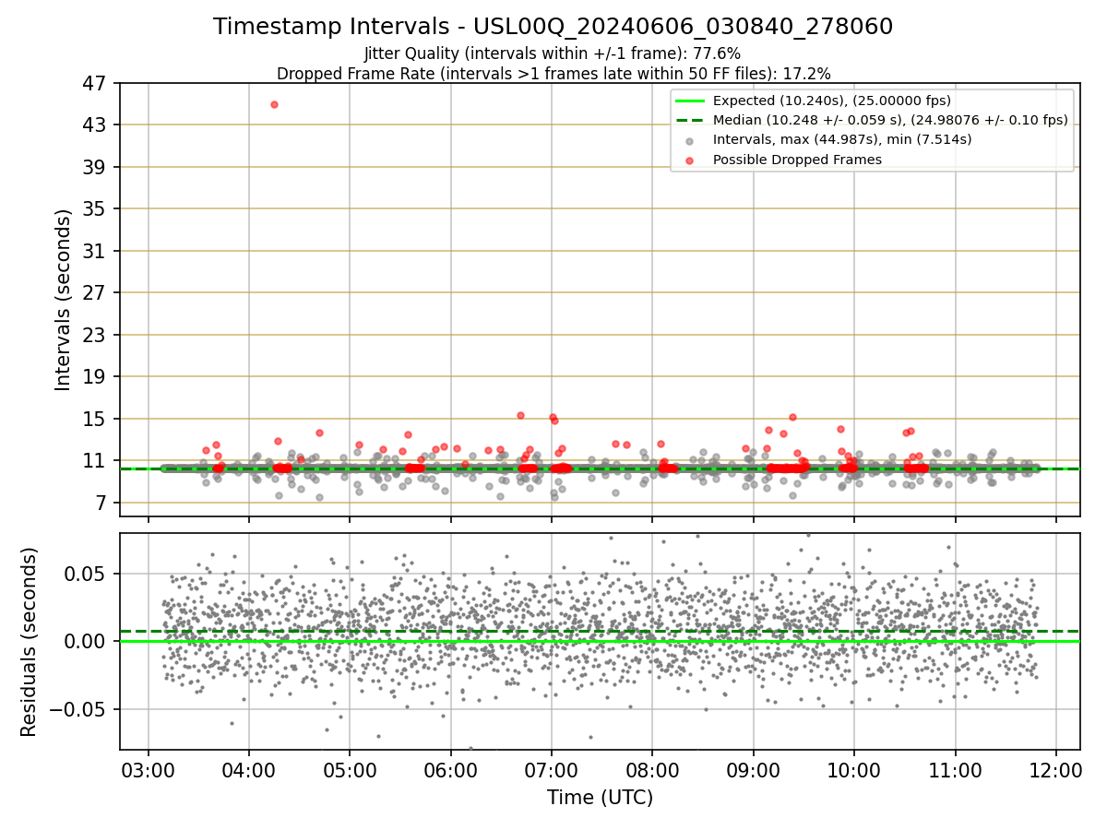Click the "Intervals (seconds)" y-axis label
This screenshot has height=830, width=1107.
click(64, 300)
